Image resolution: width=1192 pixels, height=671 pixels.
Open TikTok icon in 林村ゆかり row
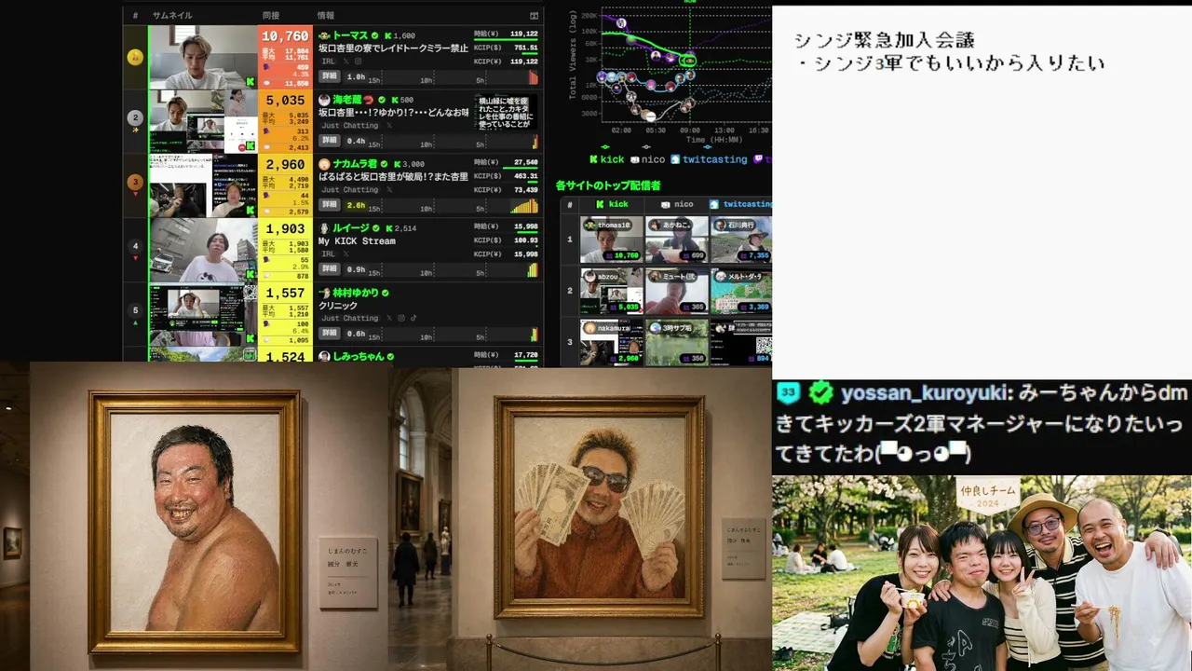[x=414, y=318]
